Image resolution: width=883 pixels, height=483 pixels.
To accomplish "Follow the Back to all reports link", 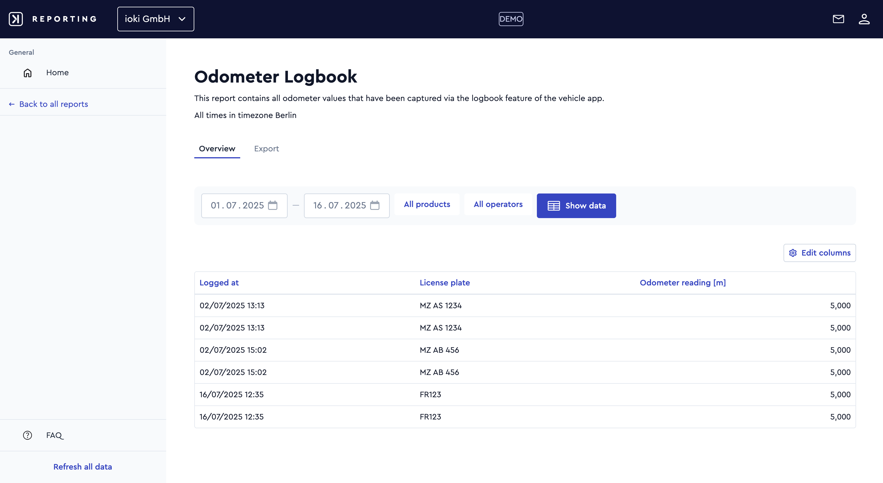I will [x=48, y=104].
